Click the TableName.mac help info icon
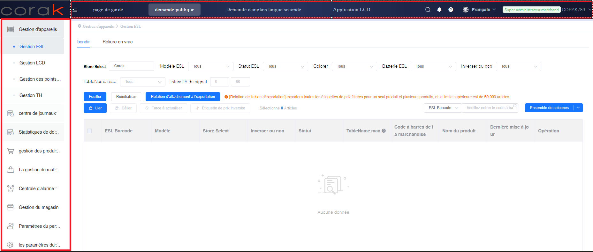This screenshot has height=252, width=593. click(x=384, y=131)
